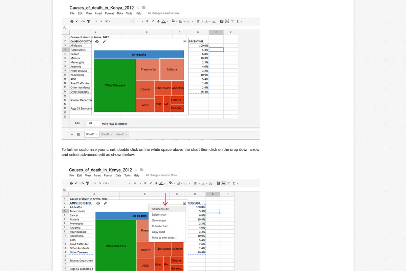Toggle the chart visibility eye icon
The height and width of the screenshot is (271, 406).
(96, 41)
